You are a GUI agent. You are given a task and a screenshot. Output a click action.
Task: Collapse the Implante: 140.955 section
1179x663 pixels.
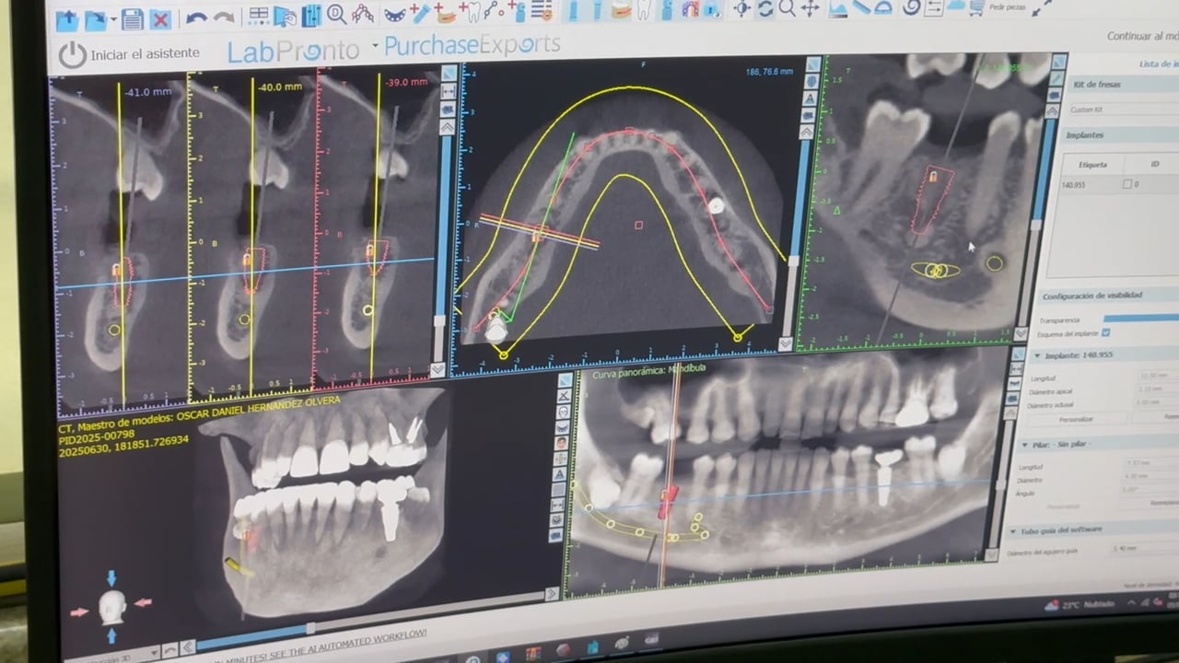tap(1037, 355)
